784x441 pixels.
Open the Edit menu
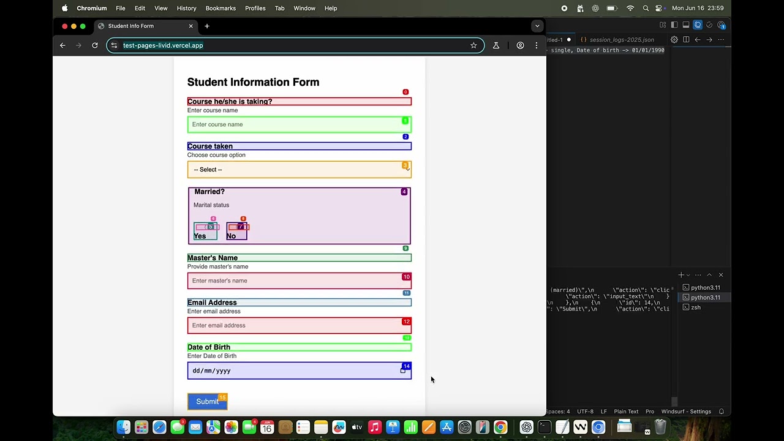click(140, 8)
